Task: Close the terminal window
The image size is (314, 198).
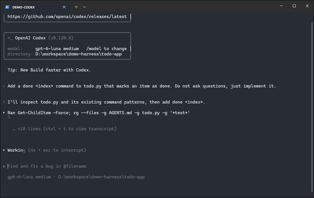Action: 307,6
